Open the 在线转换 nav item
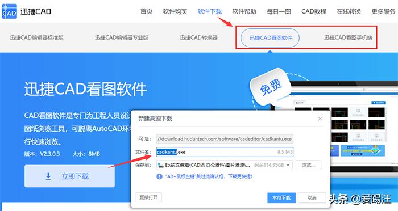 [349, 11]
